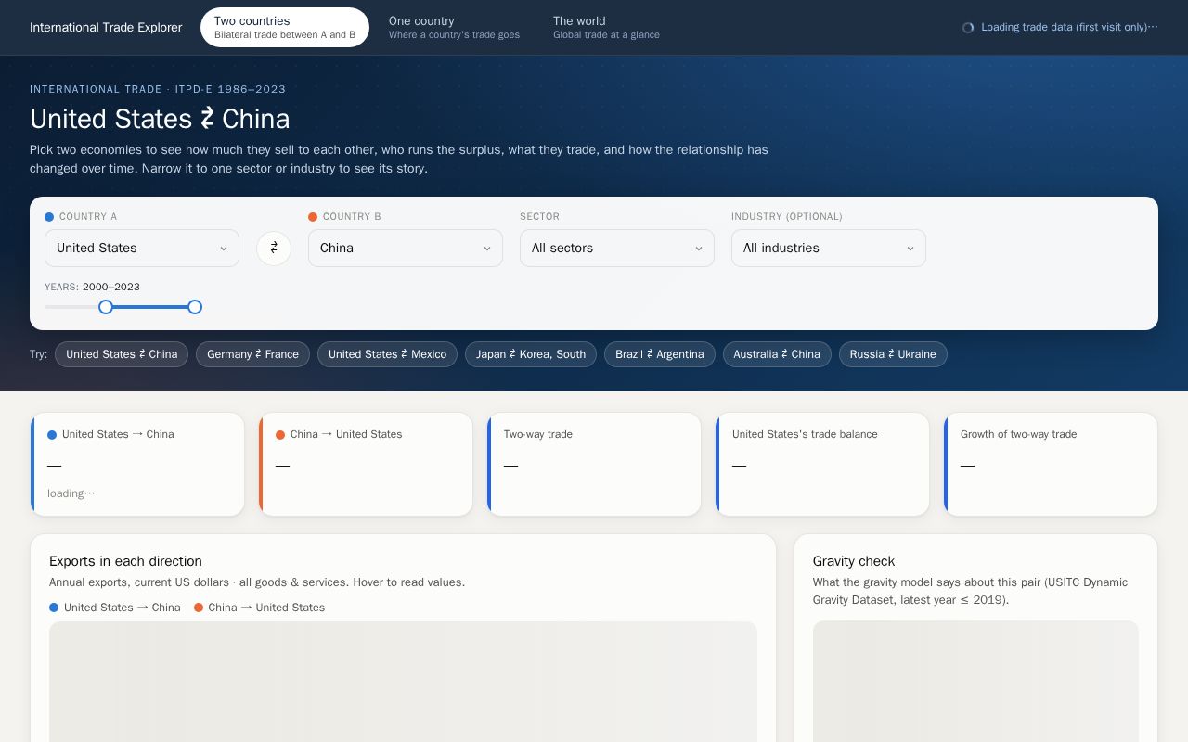The width and height of the screenshot is (1188, 742).
Task: Click the loading spinner icon
Action: pyautogui.click(x=968, y=28)
